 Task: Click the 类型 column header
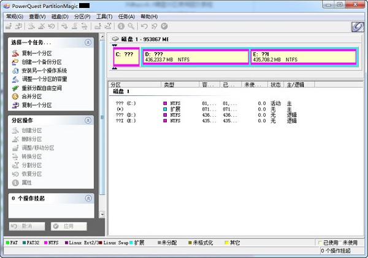tap(170, 84)
